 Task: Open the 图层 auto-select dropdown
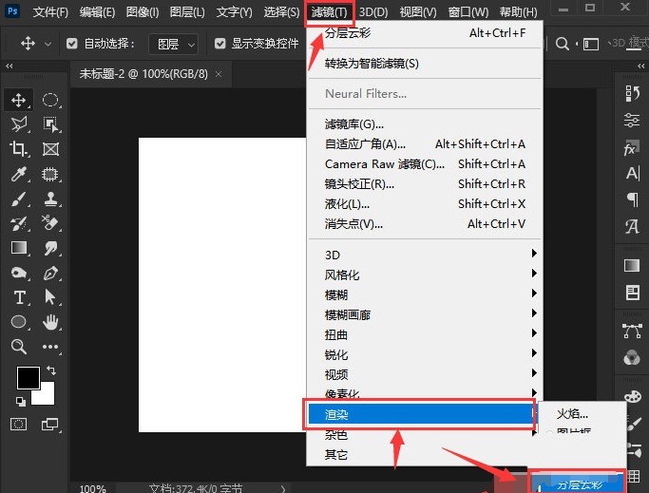pyautogui.click(x=173, y=44)
